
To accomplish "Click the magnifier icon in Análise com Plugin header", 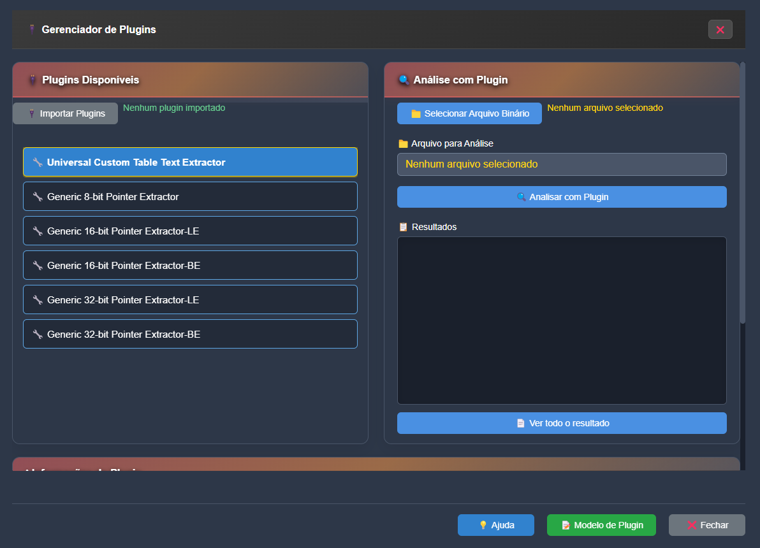I will (404, 80).
